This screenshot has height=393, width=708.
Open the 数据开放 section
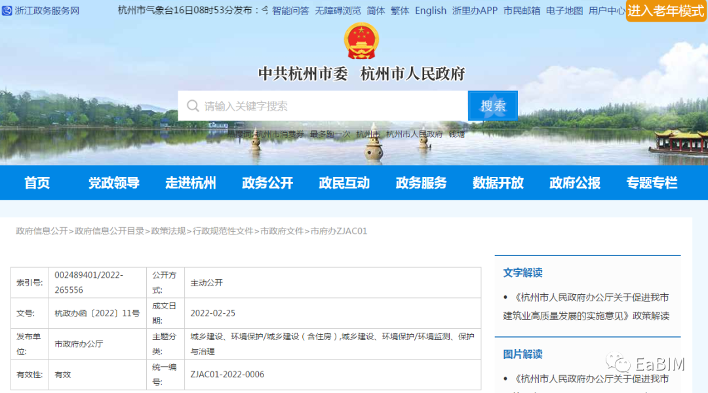point(497,183)
